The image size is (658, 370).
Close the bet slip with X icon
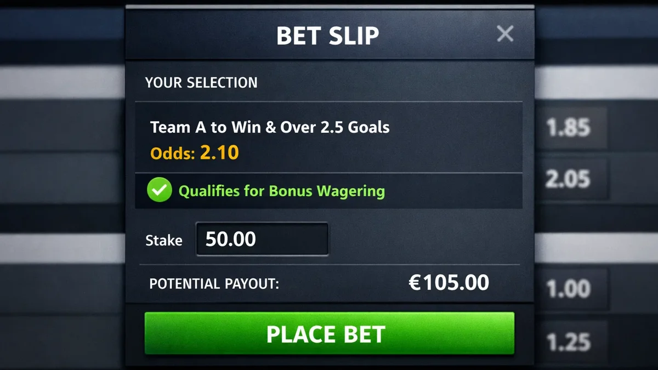pos(504,34)
